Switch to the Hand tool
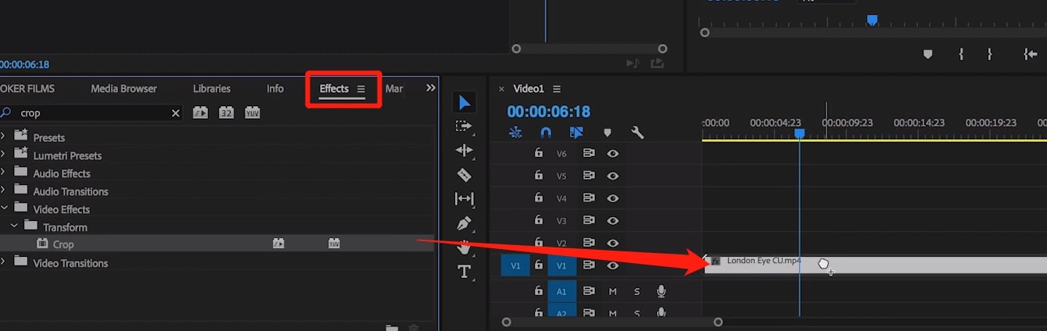The image size is (1047, 331). click(464, 247)
